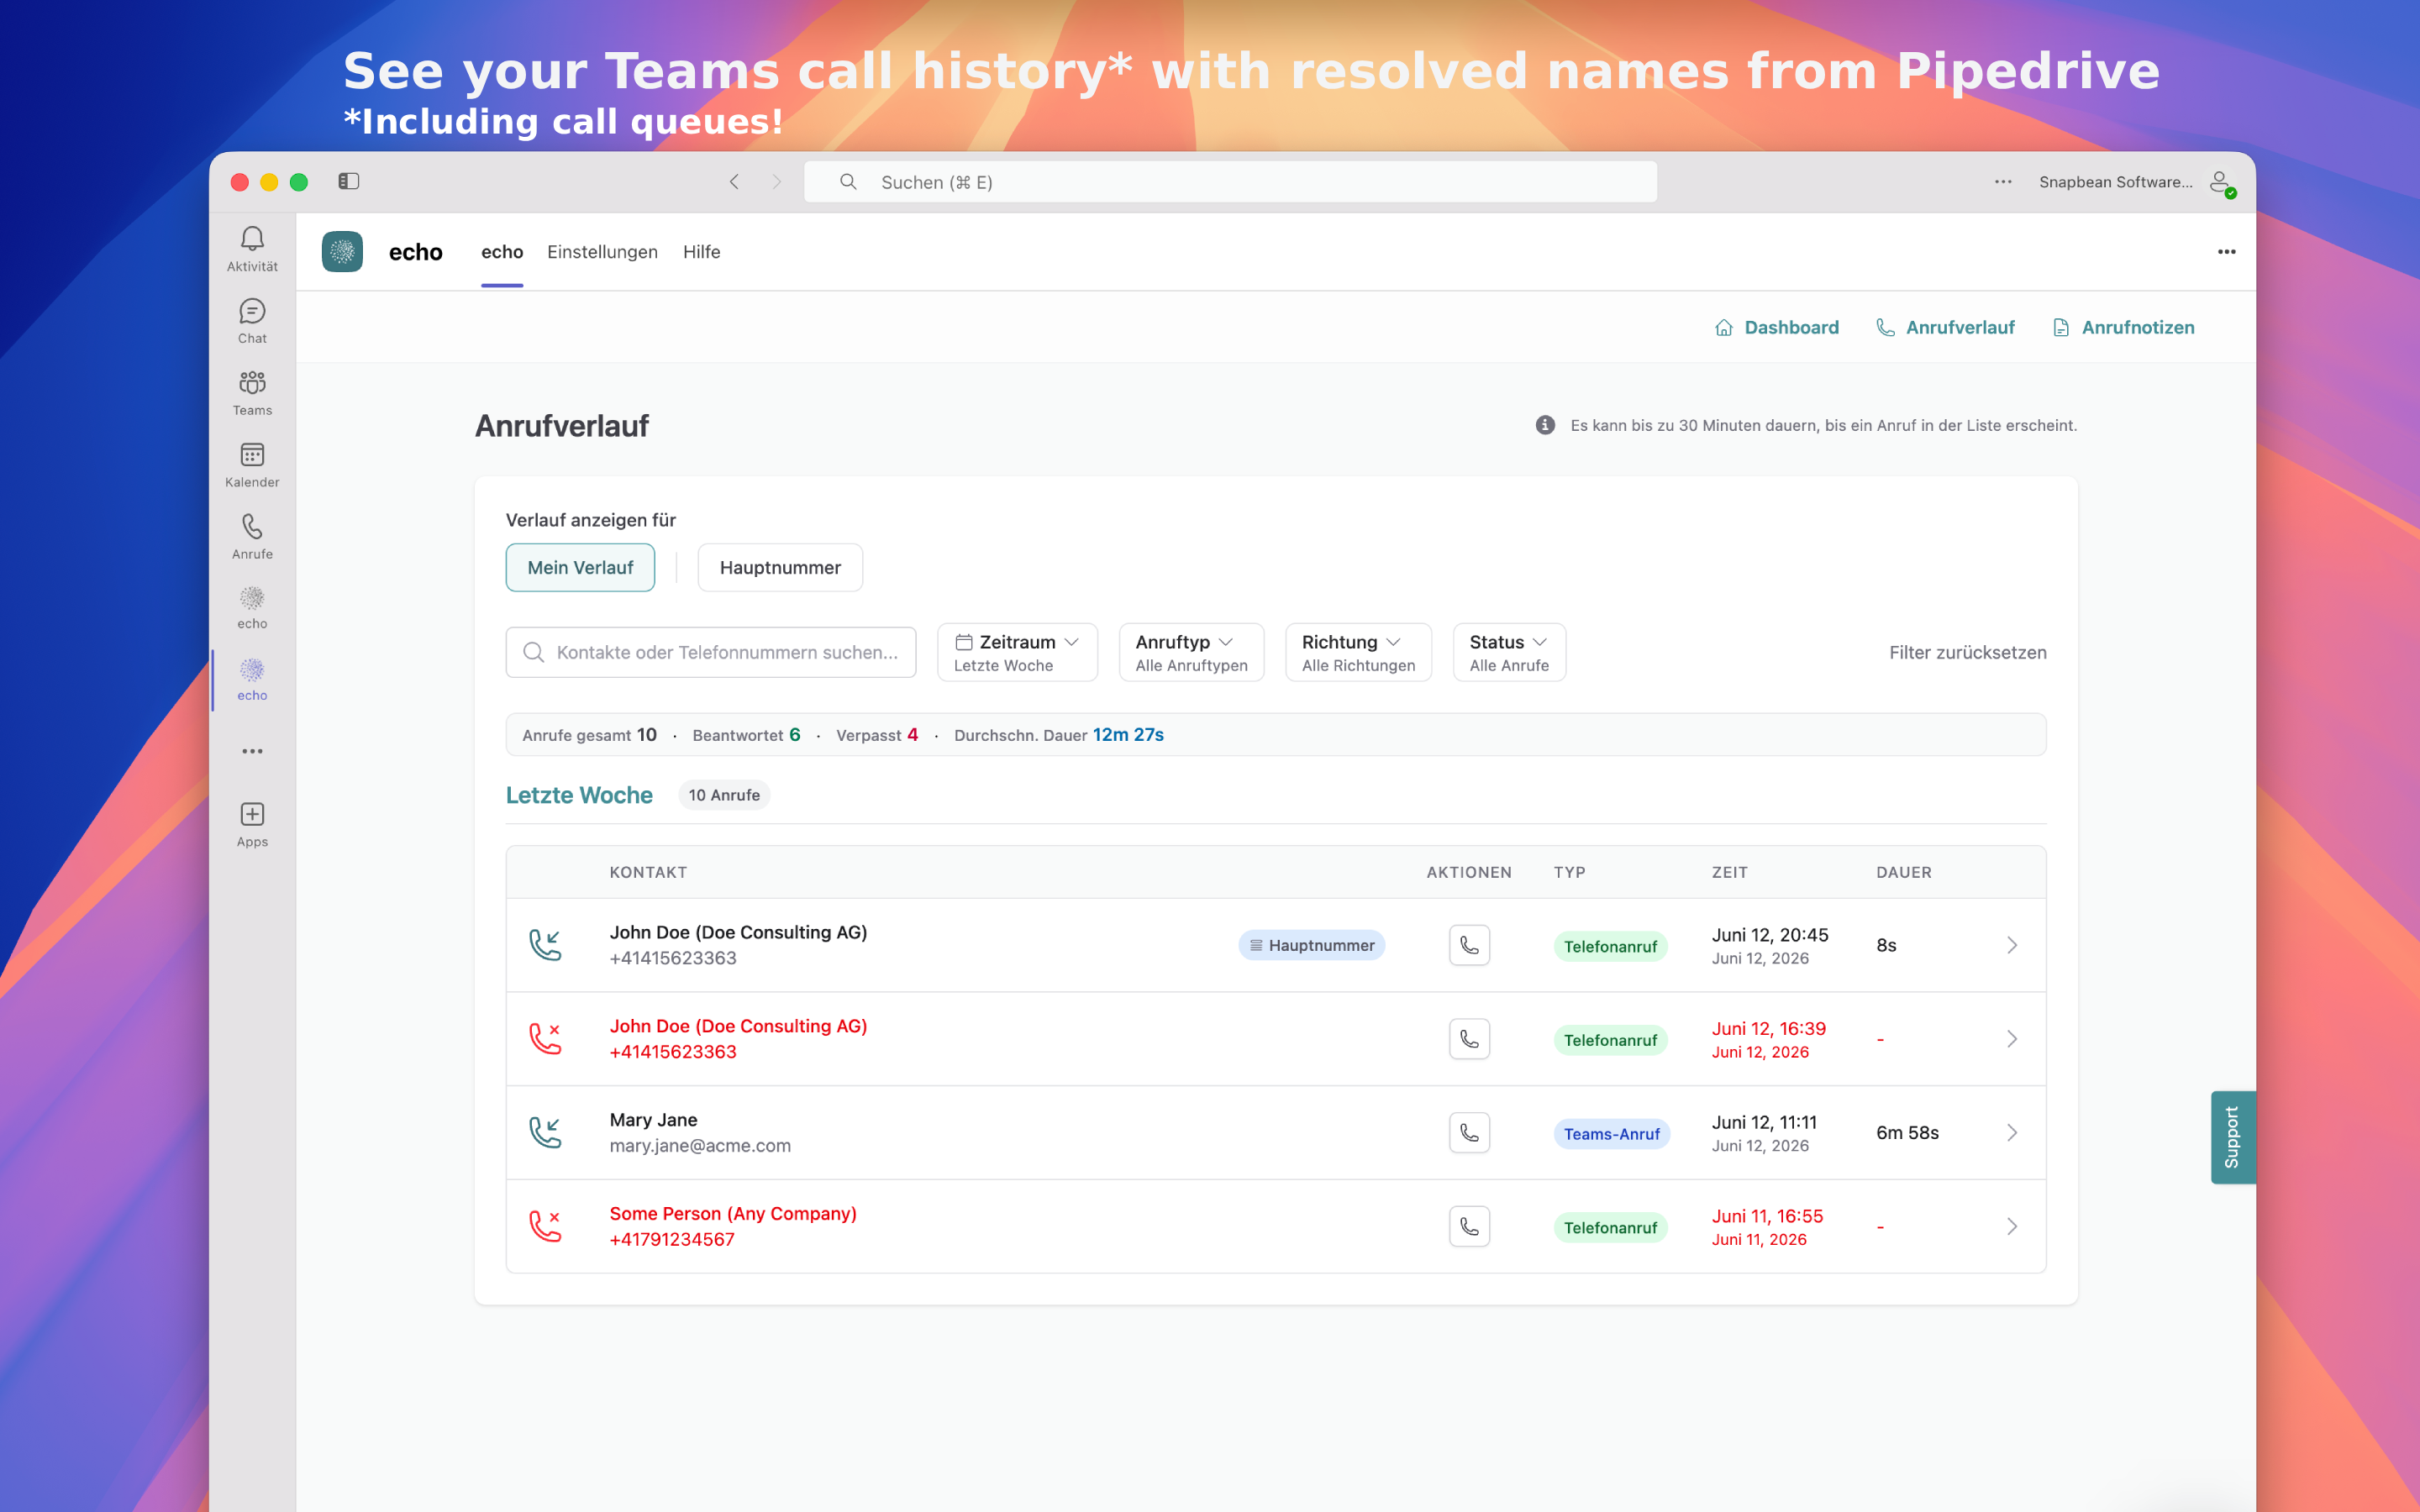The width and height of the screenshot is (2420, 1512).
Task: Click the 10 Anrufe count badge
Action: click(724, 795)
